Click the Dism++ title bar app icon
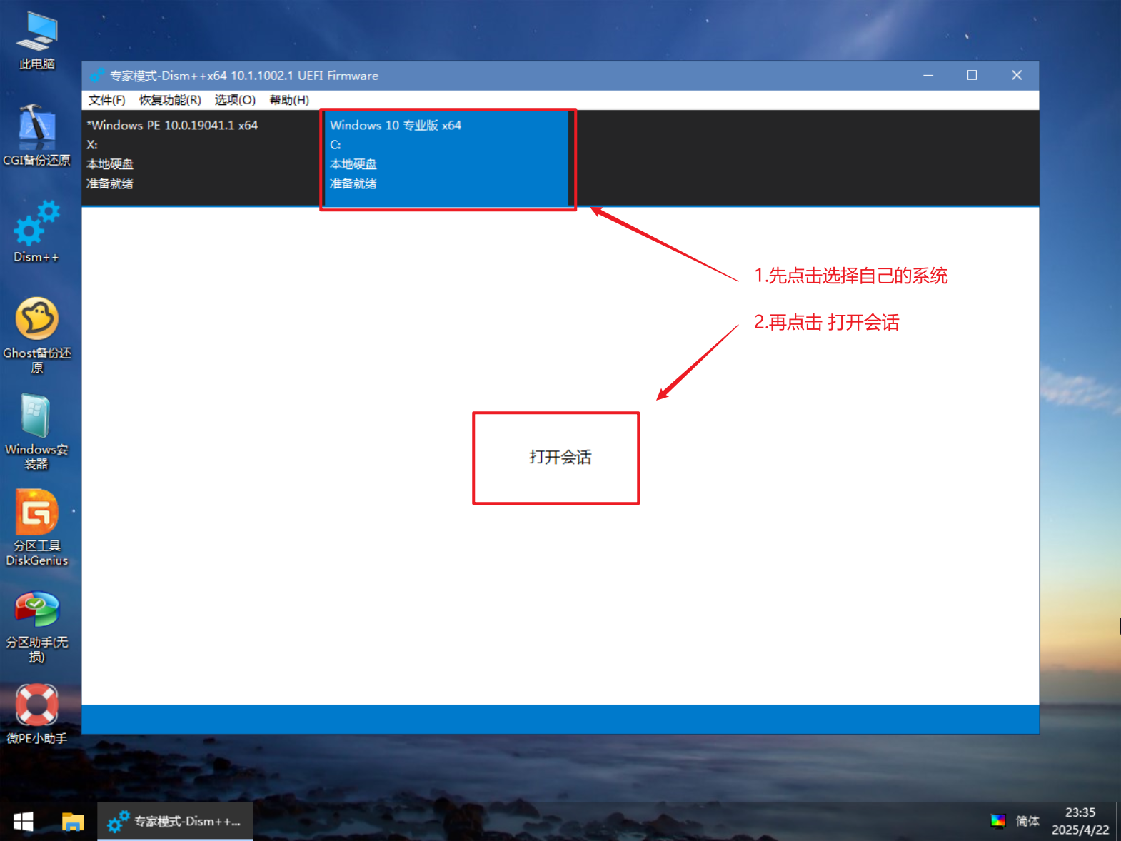This screenshot has width=1121, height=841. 97,75
